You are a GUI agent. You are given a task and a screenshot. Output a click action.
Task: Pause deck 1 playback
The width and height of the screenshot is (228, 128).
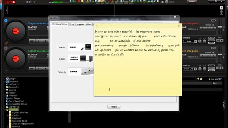pos(39,41)
